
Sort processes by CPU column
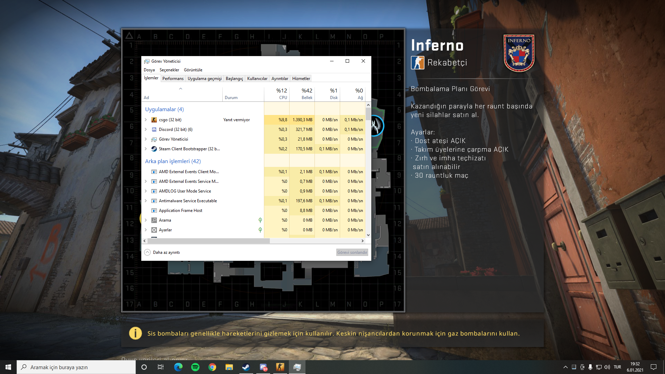pyautogui.click(x=277, y=94)
